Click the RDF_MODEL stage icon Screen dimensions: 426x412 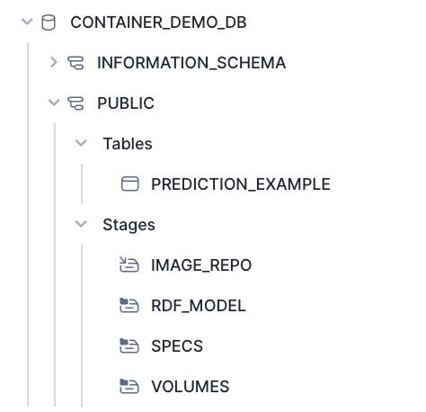click(x=129, y=305)
